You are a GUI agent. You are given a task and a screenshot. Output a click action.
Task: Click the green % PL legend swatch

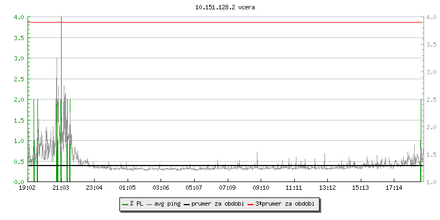[x=125, y=204]
